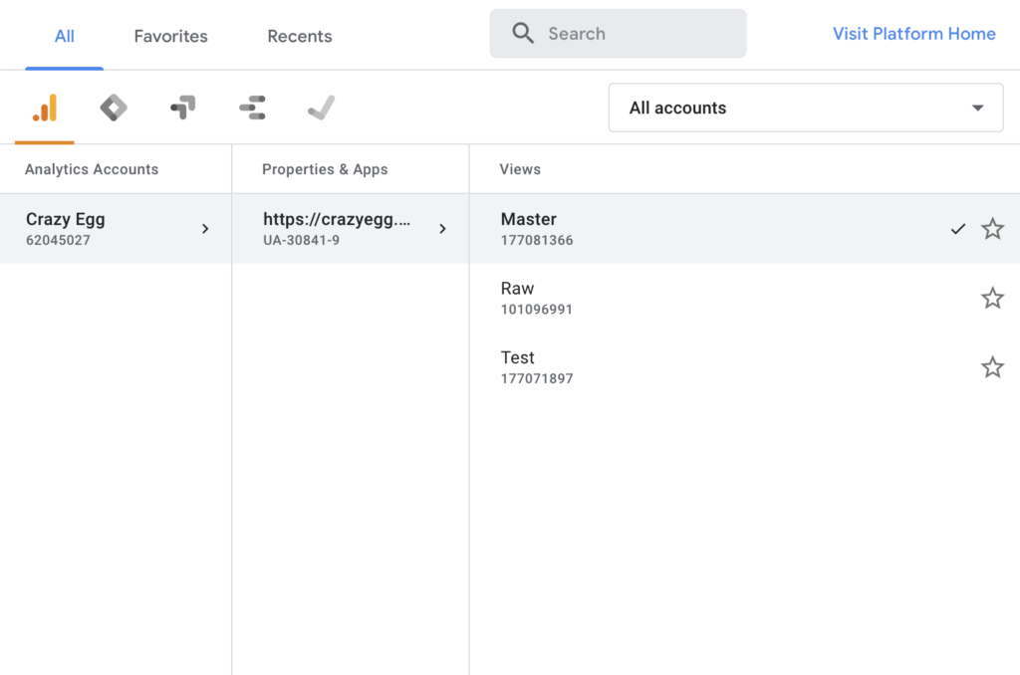The image size is (1020, 675).
Task: Click property ID UA-30841-9
Action: [301, 240]
